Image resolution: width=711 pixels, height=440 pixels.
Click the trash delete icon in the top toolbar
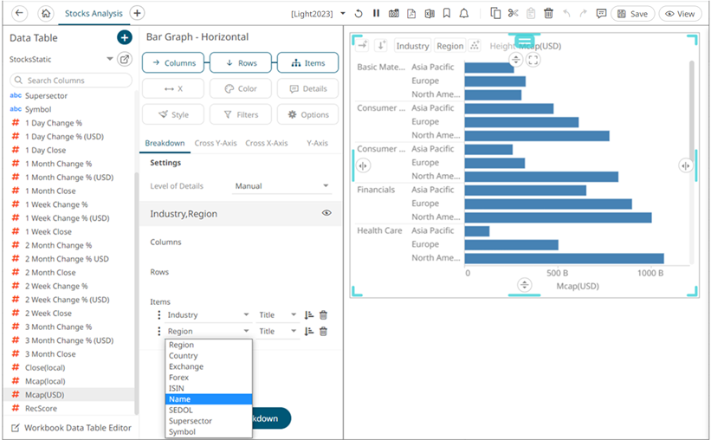[x=548, y=14]
